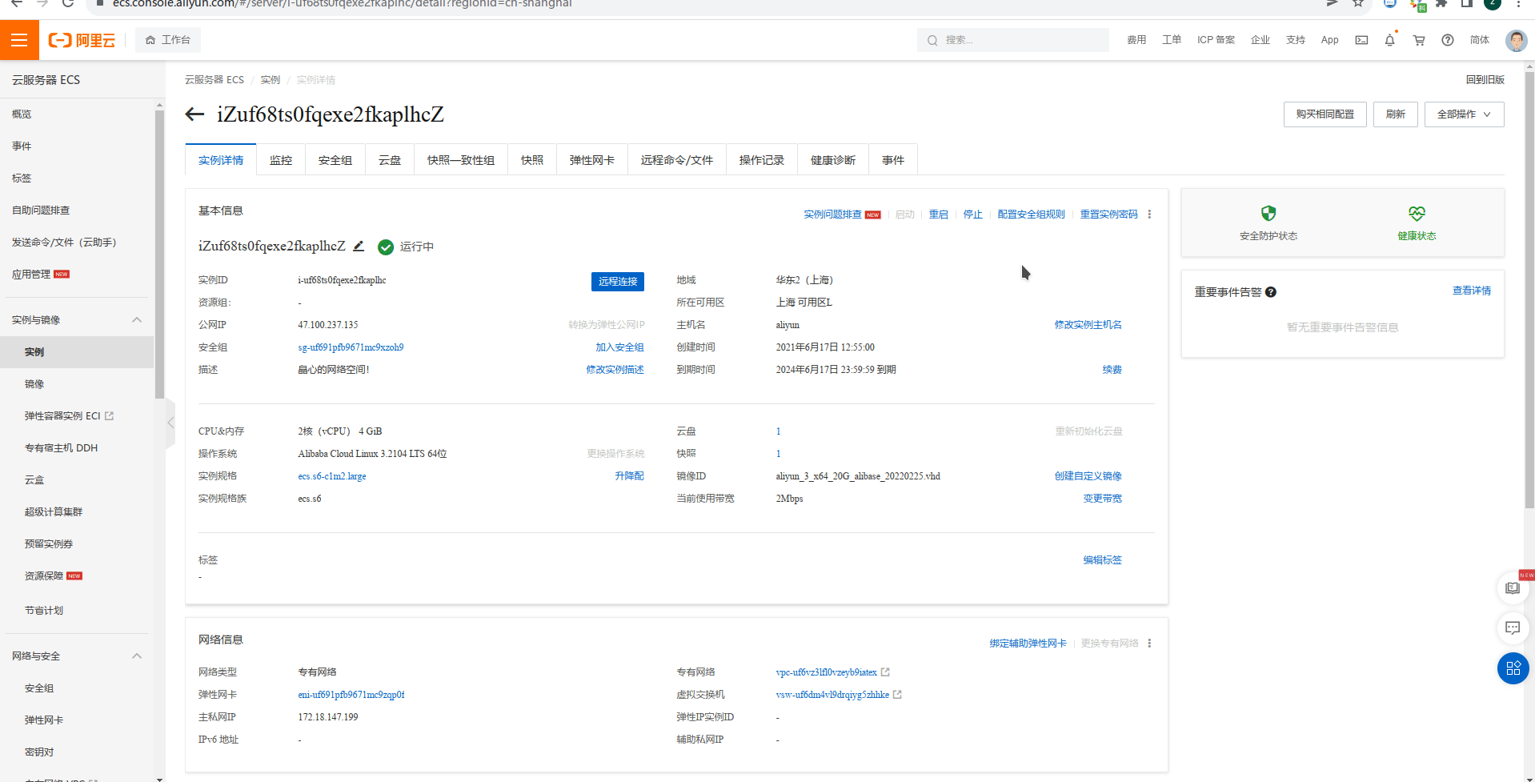
Task: Click 云服务器 ECS breadcrumb
Action: click(x=214, y=80)
